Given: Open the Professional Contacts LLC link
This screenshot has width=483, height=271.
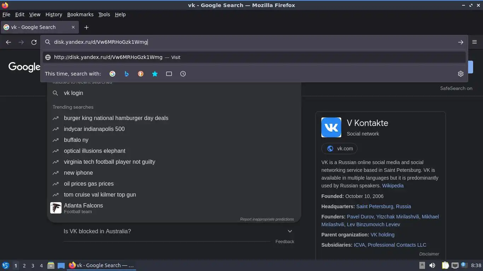Looking at the screenshot, I should [x=397, y=245].
